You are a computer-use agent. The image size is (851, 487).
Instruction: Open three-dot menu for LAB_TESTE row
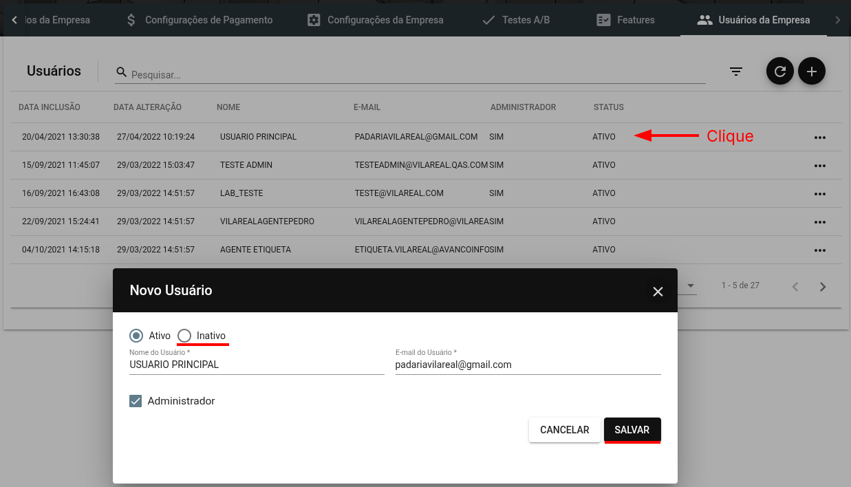point(819,194)
